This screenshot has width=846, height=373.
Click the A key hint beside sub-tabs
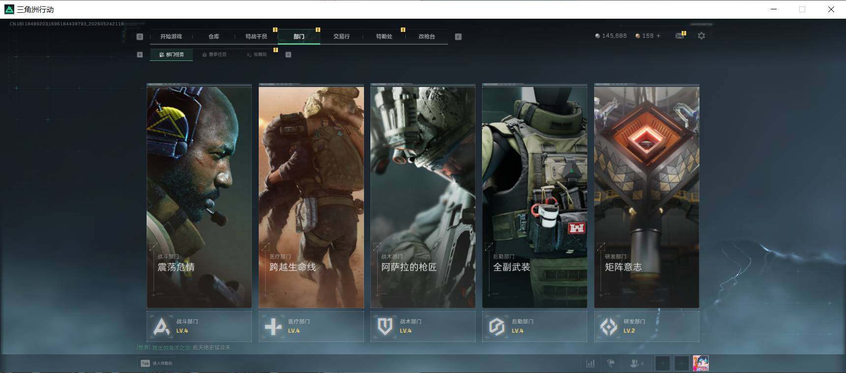(x=140, y=55)
